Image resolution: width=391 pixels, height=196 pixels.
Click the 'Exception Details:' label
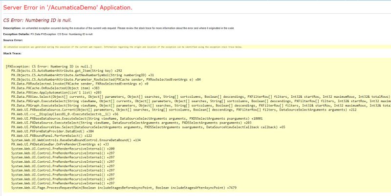click(16, 34)
